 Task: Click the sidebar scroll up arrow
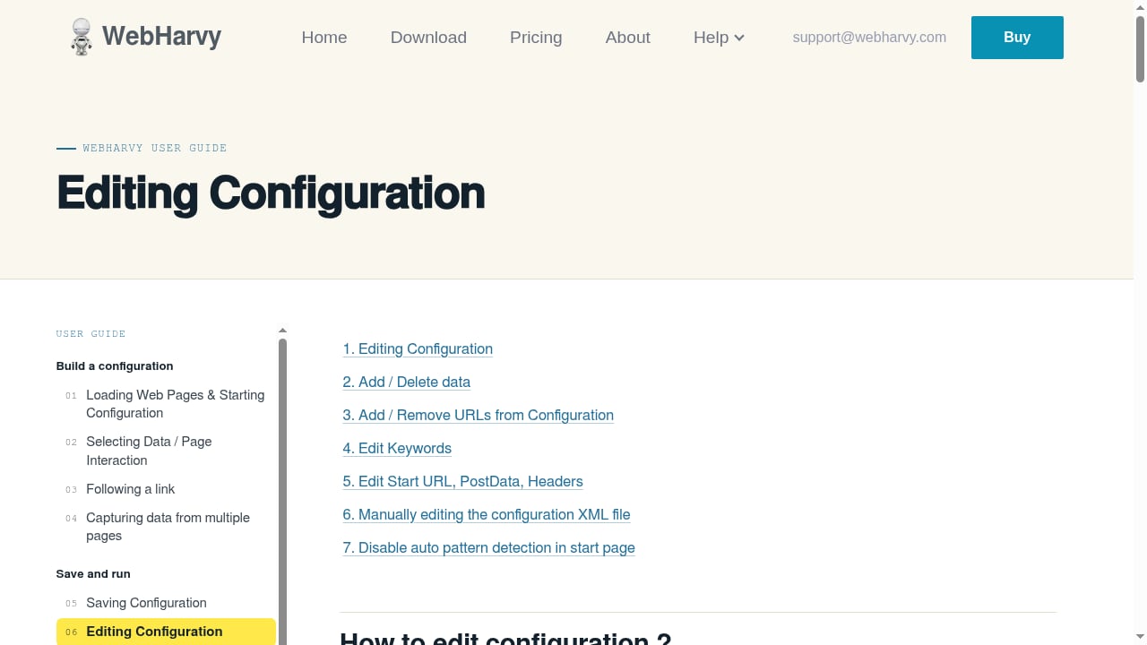pyautogui.click(x=282, y=331)
